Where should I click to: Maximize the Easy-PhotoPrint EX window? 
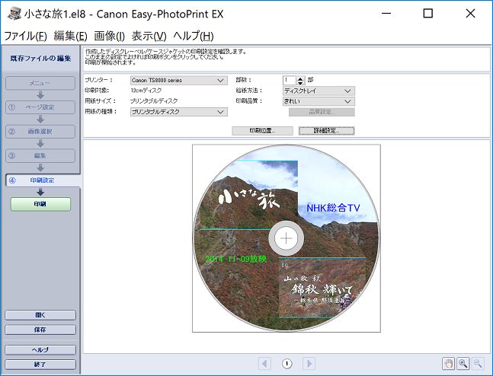[x=428, y=14]
